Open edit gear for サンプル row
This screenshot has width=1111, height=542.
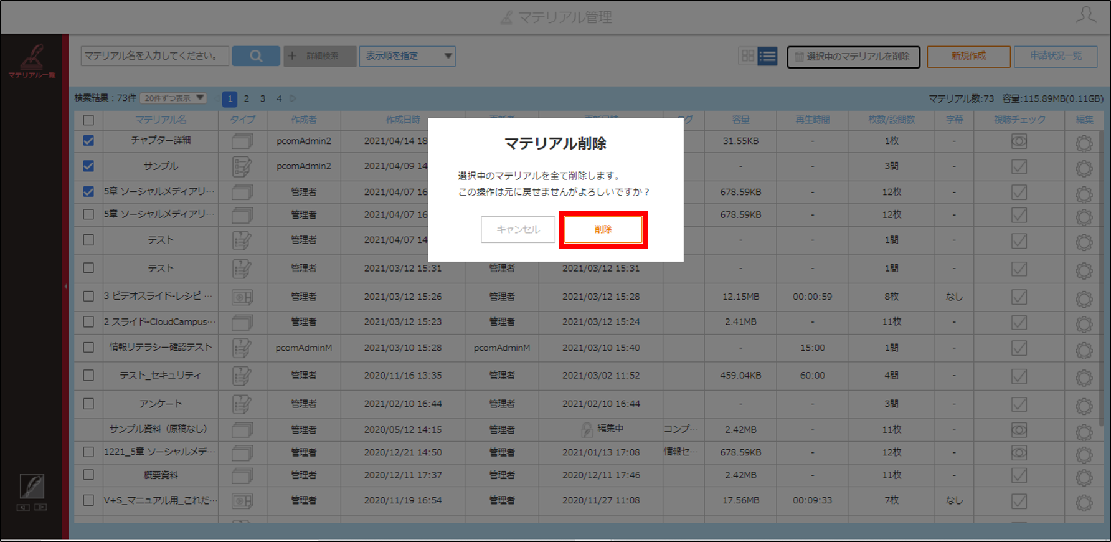point(1084,169)
